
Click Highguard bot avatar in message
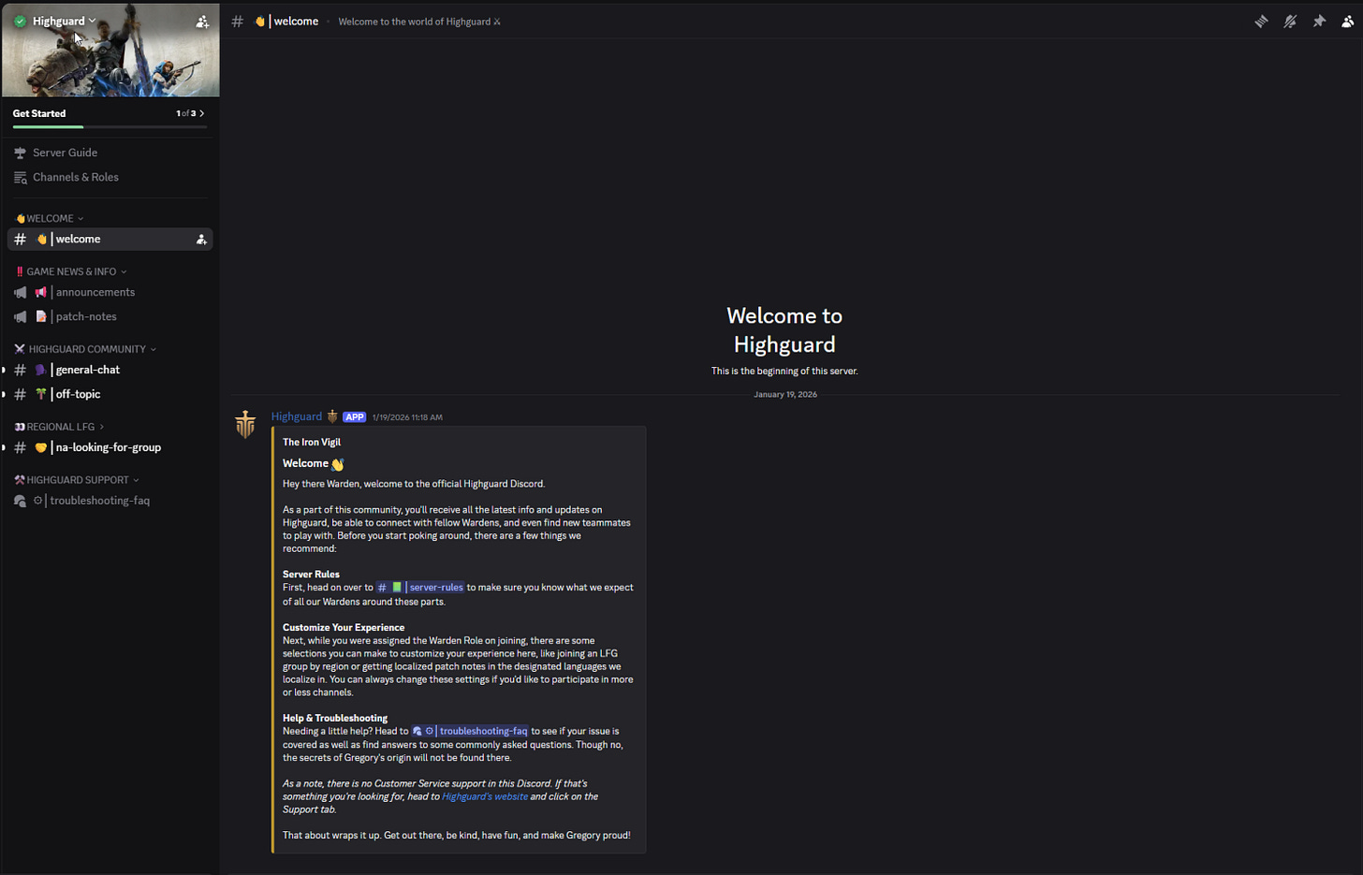245,424
